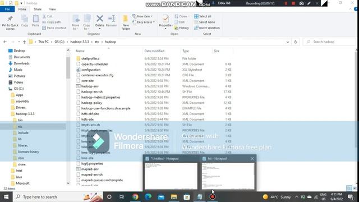Select hadoop-3.3.3 in navigation tree
The image size is (359, 202).
tap(25, 114)
